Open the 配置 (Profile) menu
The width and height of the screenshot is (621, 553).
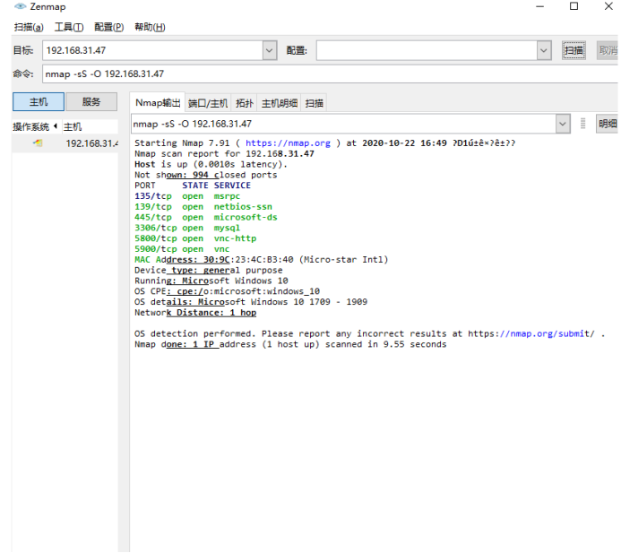click(109, 27)
